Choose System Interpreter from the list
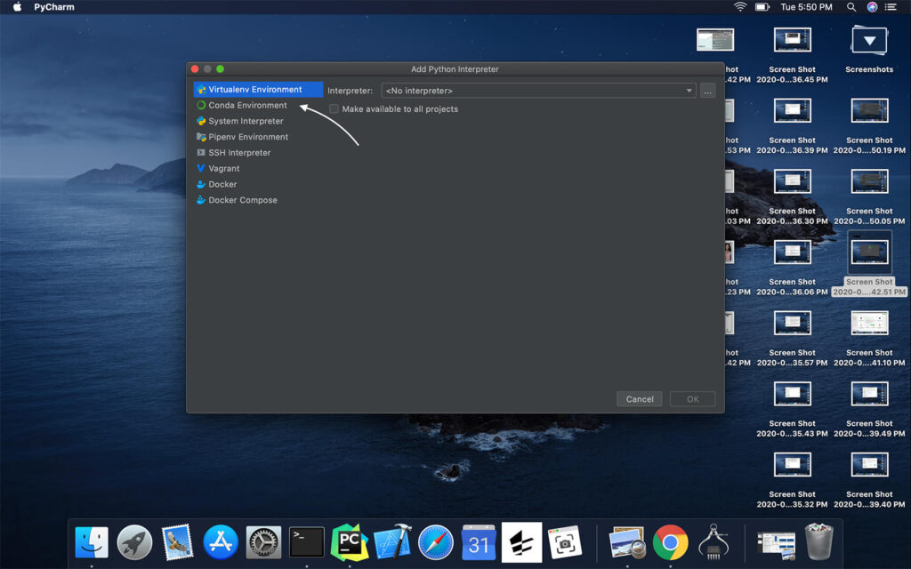 pyautogui.click(x=246, y=121)
